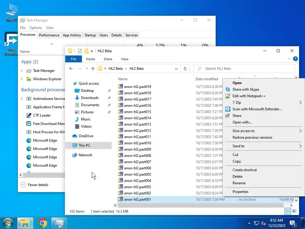Select Network in navigation pane
Viewport: 305px width, 229px height.
tap(85, 155)
